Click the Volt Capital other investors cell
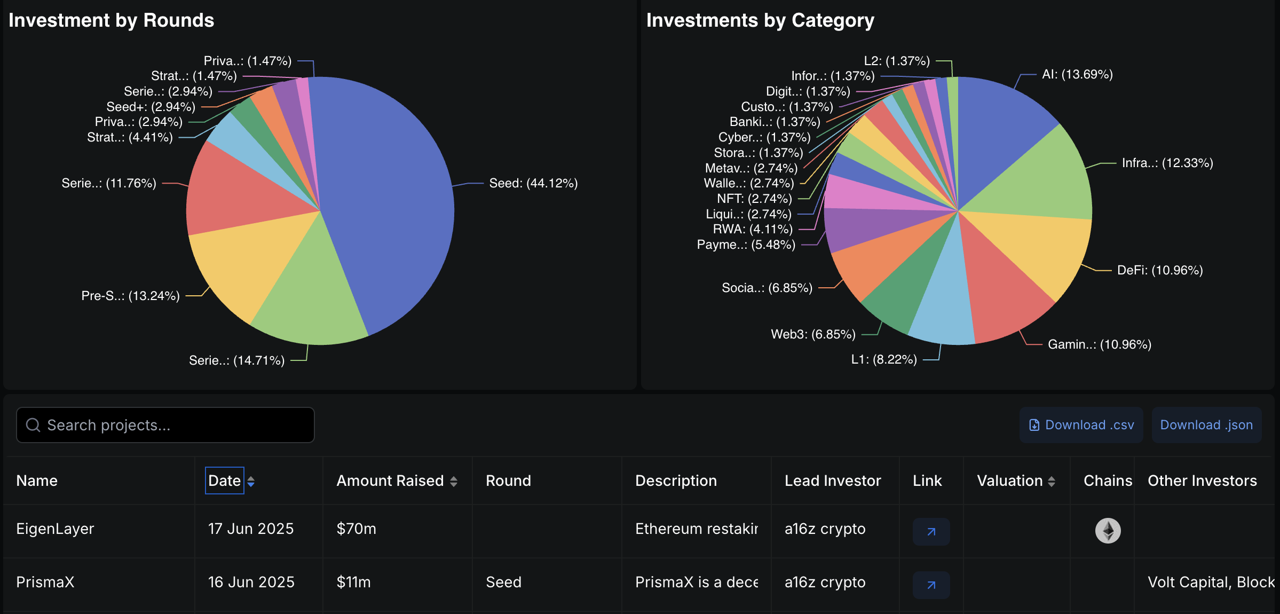 coord(1211,582)
